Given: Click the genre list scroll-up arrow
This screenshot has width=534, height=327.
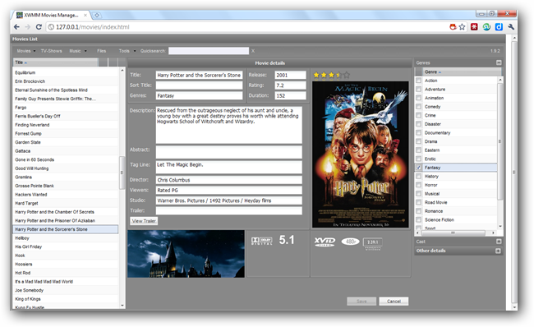Looking at the screenshot, I should [x=500, y=80].
